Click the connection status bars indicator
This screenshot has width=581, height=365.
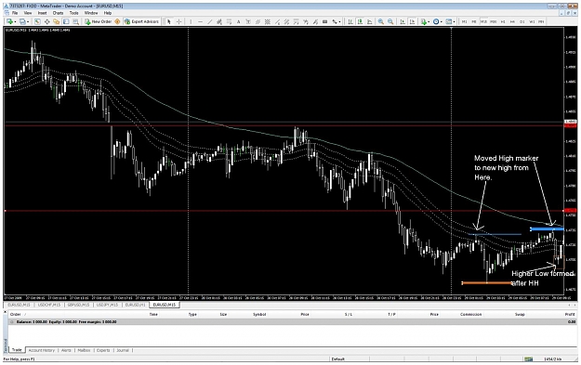(x=528, y=359)
